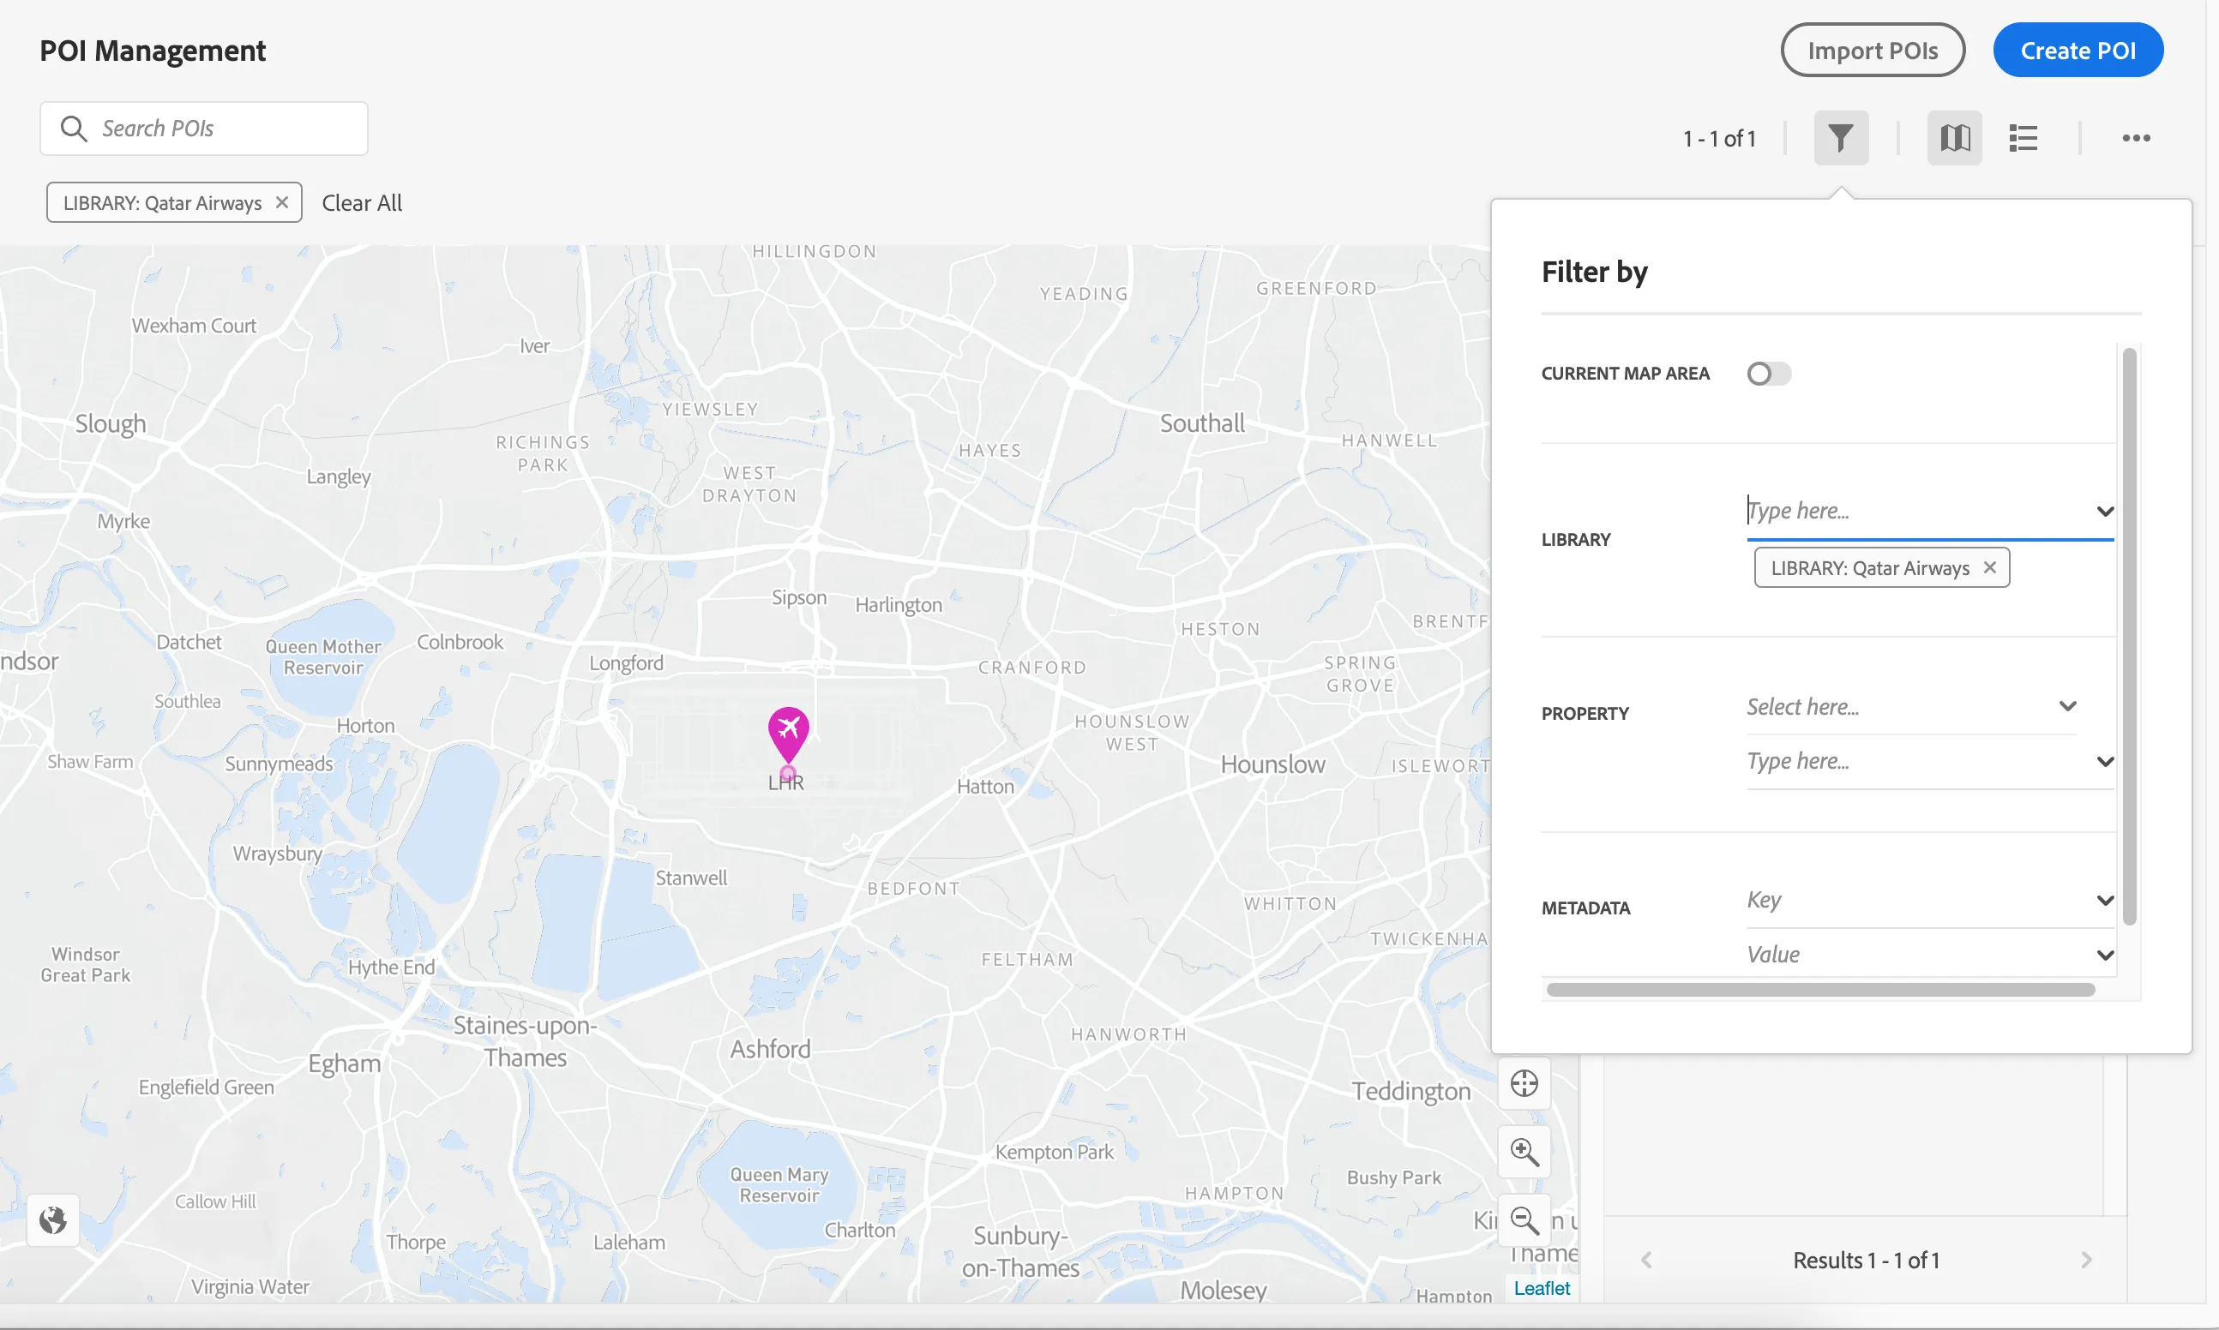Expand the Library dropdown chevron
Screen dimensions: 2219x1330
(2104, 511)
